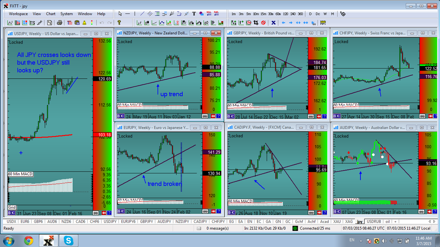The image size is (440, 247).
Task: Switch timeframe to 5m
Action: (249, 14)
